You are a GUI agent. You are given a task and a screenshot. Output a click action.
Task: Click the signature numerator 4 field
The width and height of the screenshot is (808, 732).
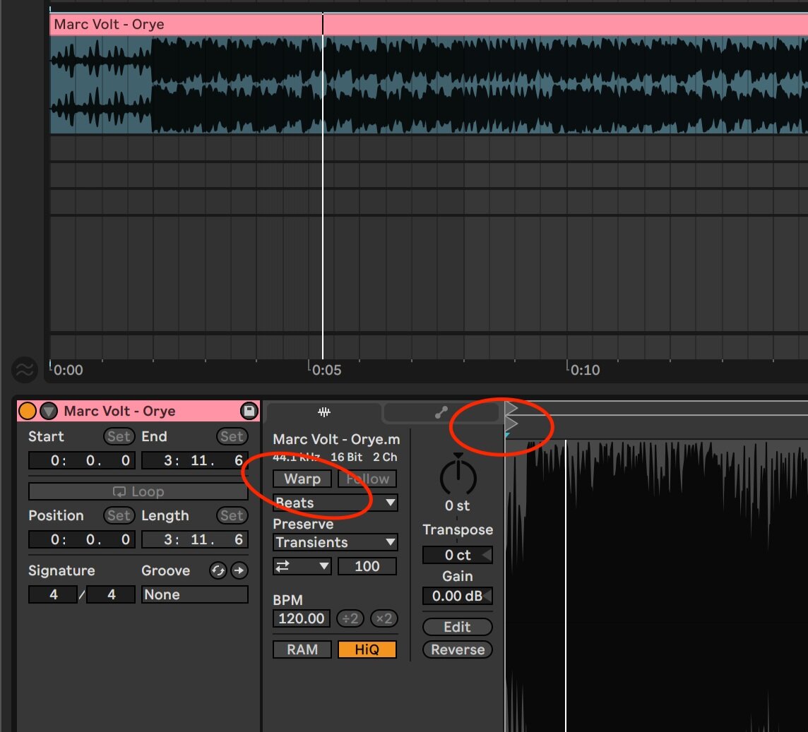(53, 594)
